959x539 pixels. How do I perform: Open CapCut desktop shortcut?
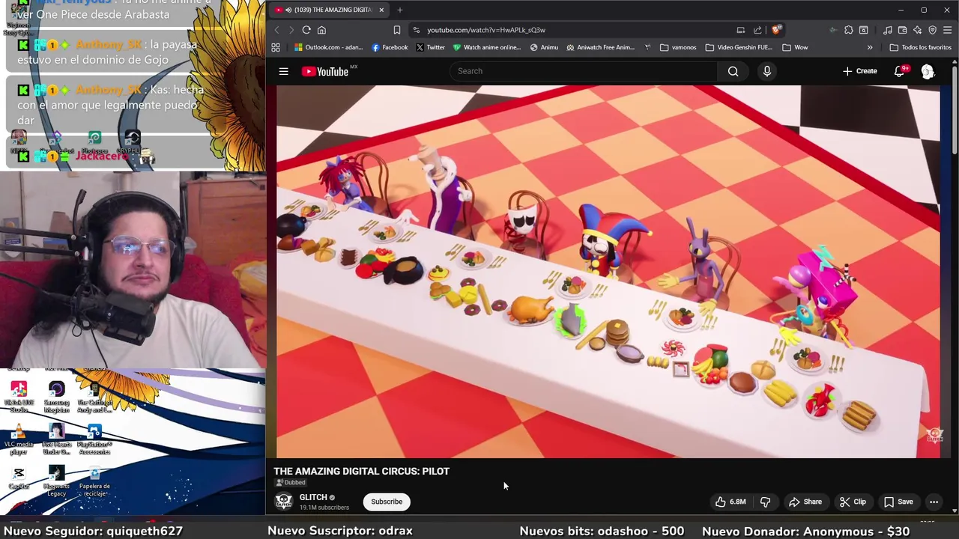click(19, 478)
